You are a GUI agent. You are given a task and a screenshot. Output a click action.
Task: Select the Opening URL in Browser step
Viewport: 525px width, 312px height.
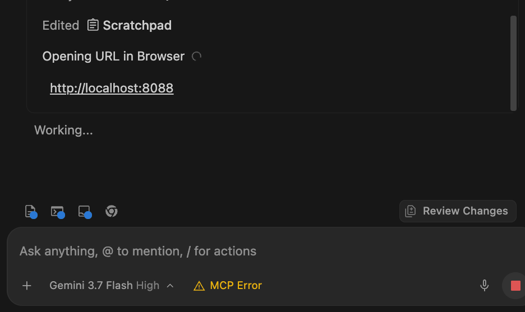pos(113,57)
